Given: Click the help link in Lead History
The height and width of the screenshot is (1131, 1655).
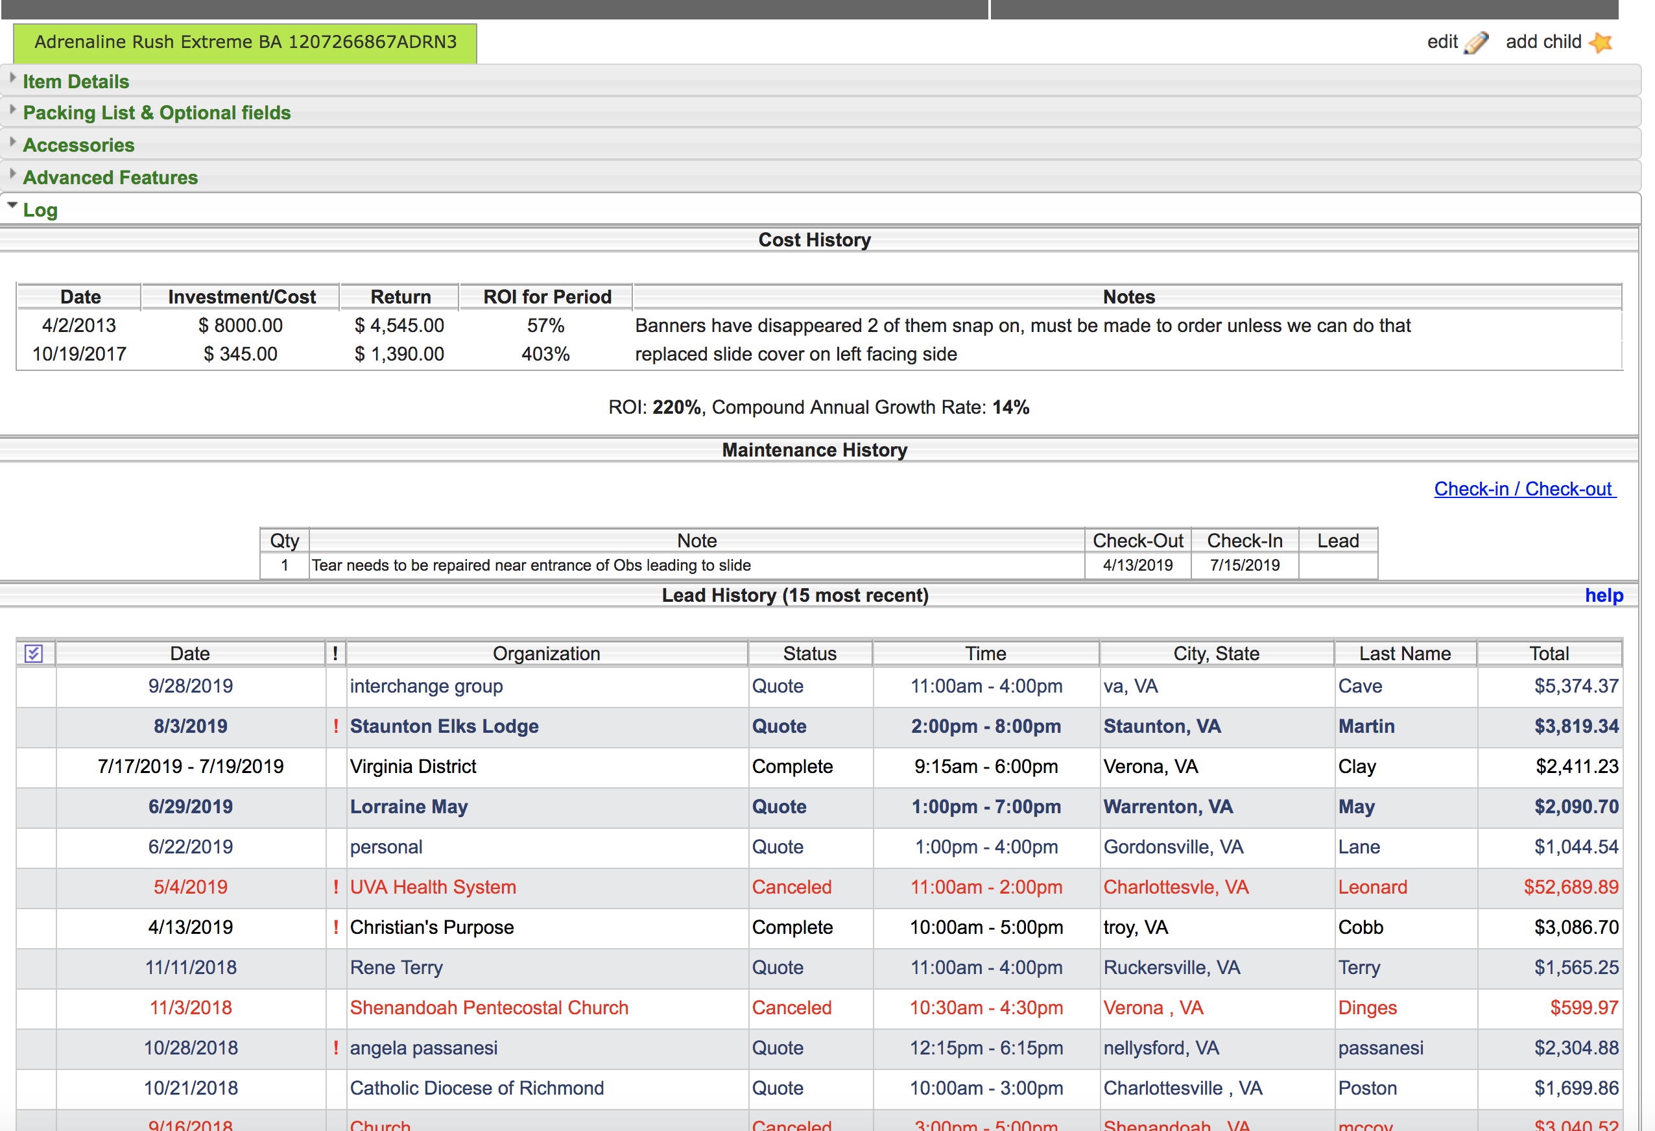Looking at the screenshot, I should [x=1604, y=595].
